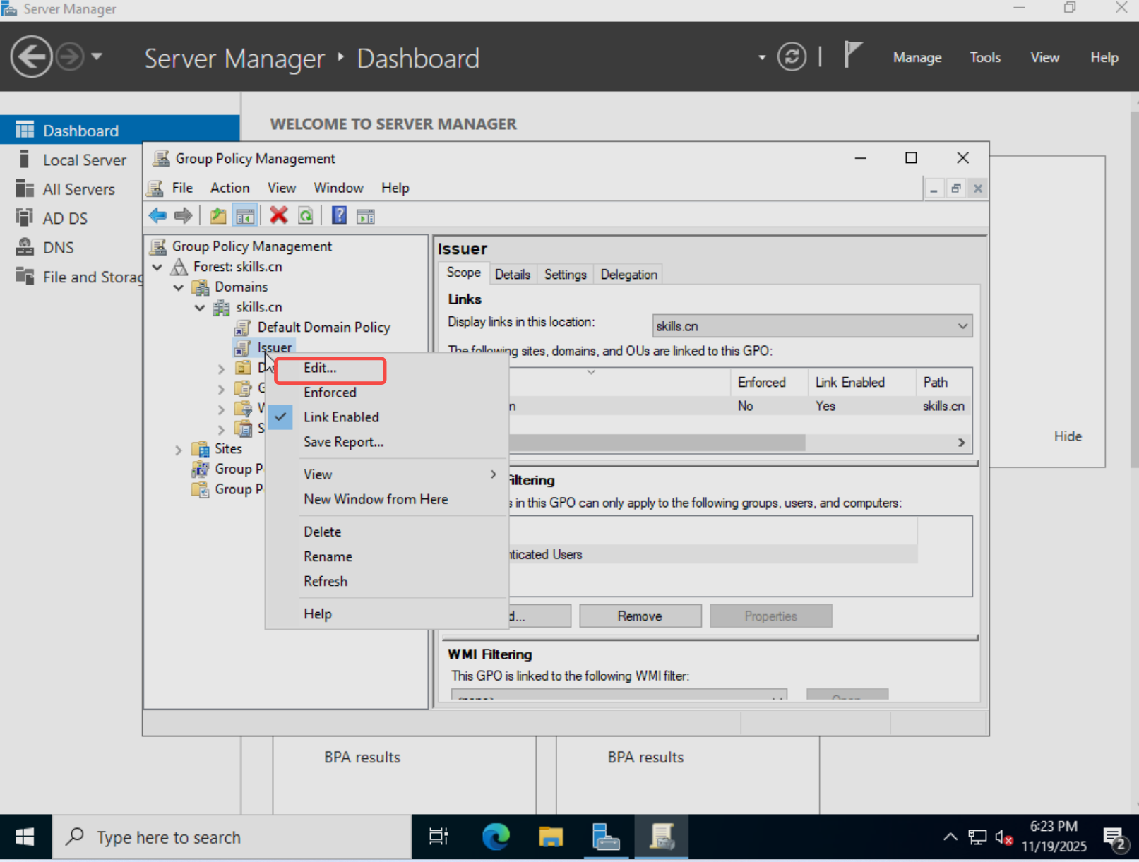The height and width of the screenshot is (862, 1139).
Task: Click the taskbar search box
Action: [x=232, y=837]
